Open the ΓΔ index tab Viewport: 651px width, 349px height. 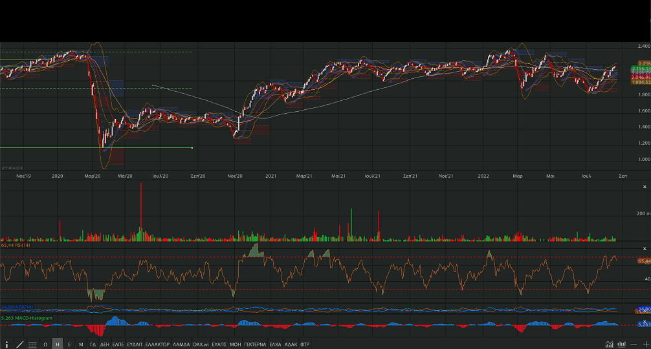[x=93, y=344]
